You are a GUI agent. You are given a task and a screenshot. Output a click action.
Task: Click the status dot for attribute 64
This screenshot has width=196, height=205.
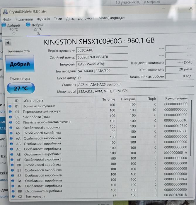coord(11,128)
